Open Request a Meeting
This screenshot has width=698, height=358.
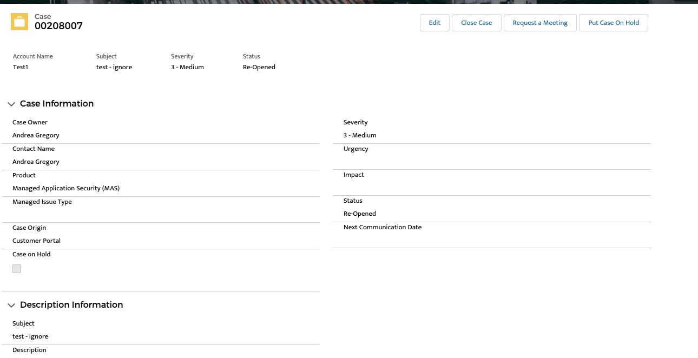click(539, 23)
